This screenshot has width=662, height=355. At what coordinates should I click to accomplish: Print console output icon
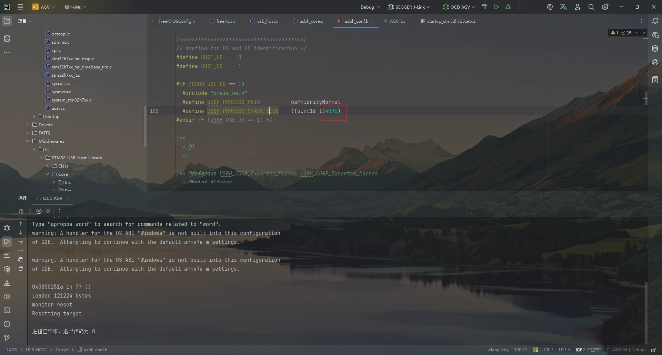21,259
